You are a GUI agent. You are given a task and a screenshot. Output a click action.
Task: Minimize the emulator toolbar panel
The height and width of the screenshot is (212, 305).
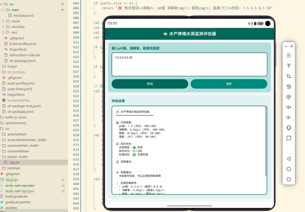[x=285, y=46]
